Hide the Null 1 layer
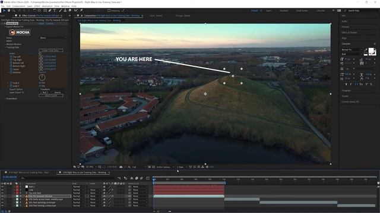Screen dimensions: 380x213 (x=2, y=187)
